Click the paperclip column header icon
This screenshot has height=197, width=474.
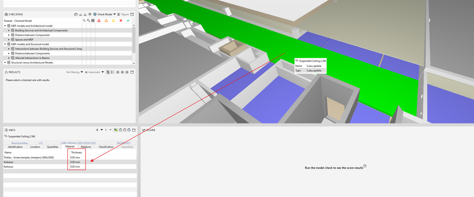point(84,20)
